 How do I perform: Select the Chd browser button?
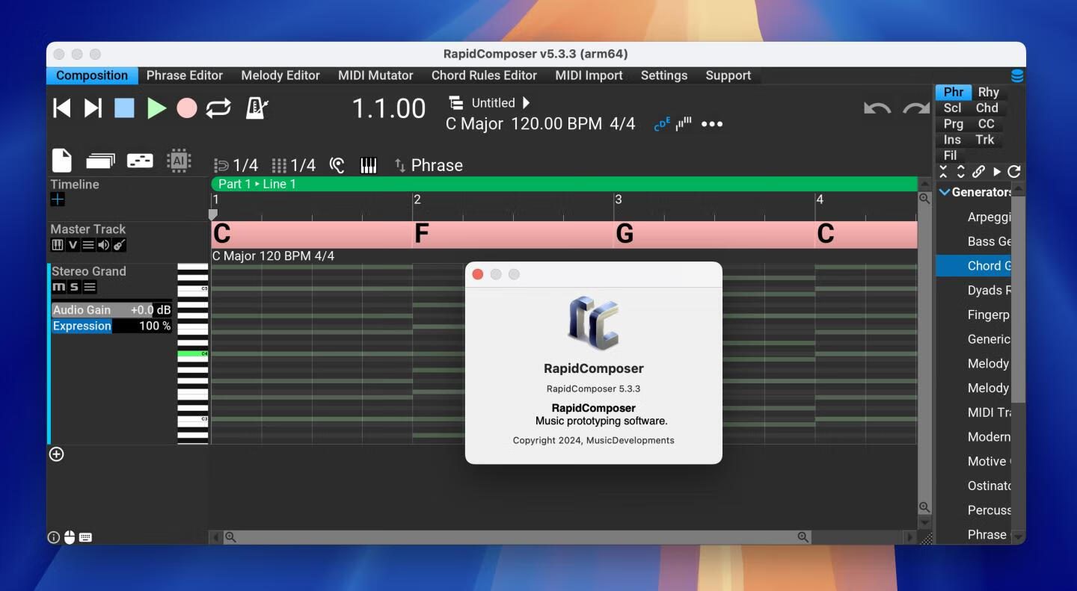pyautogui.click(x=987, y=108)
